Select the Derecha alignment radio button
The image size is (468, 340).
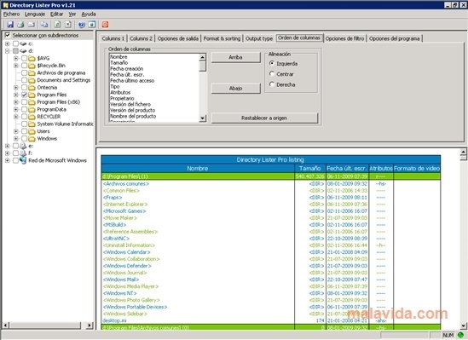click(x=272, y=84)
